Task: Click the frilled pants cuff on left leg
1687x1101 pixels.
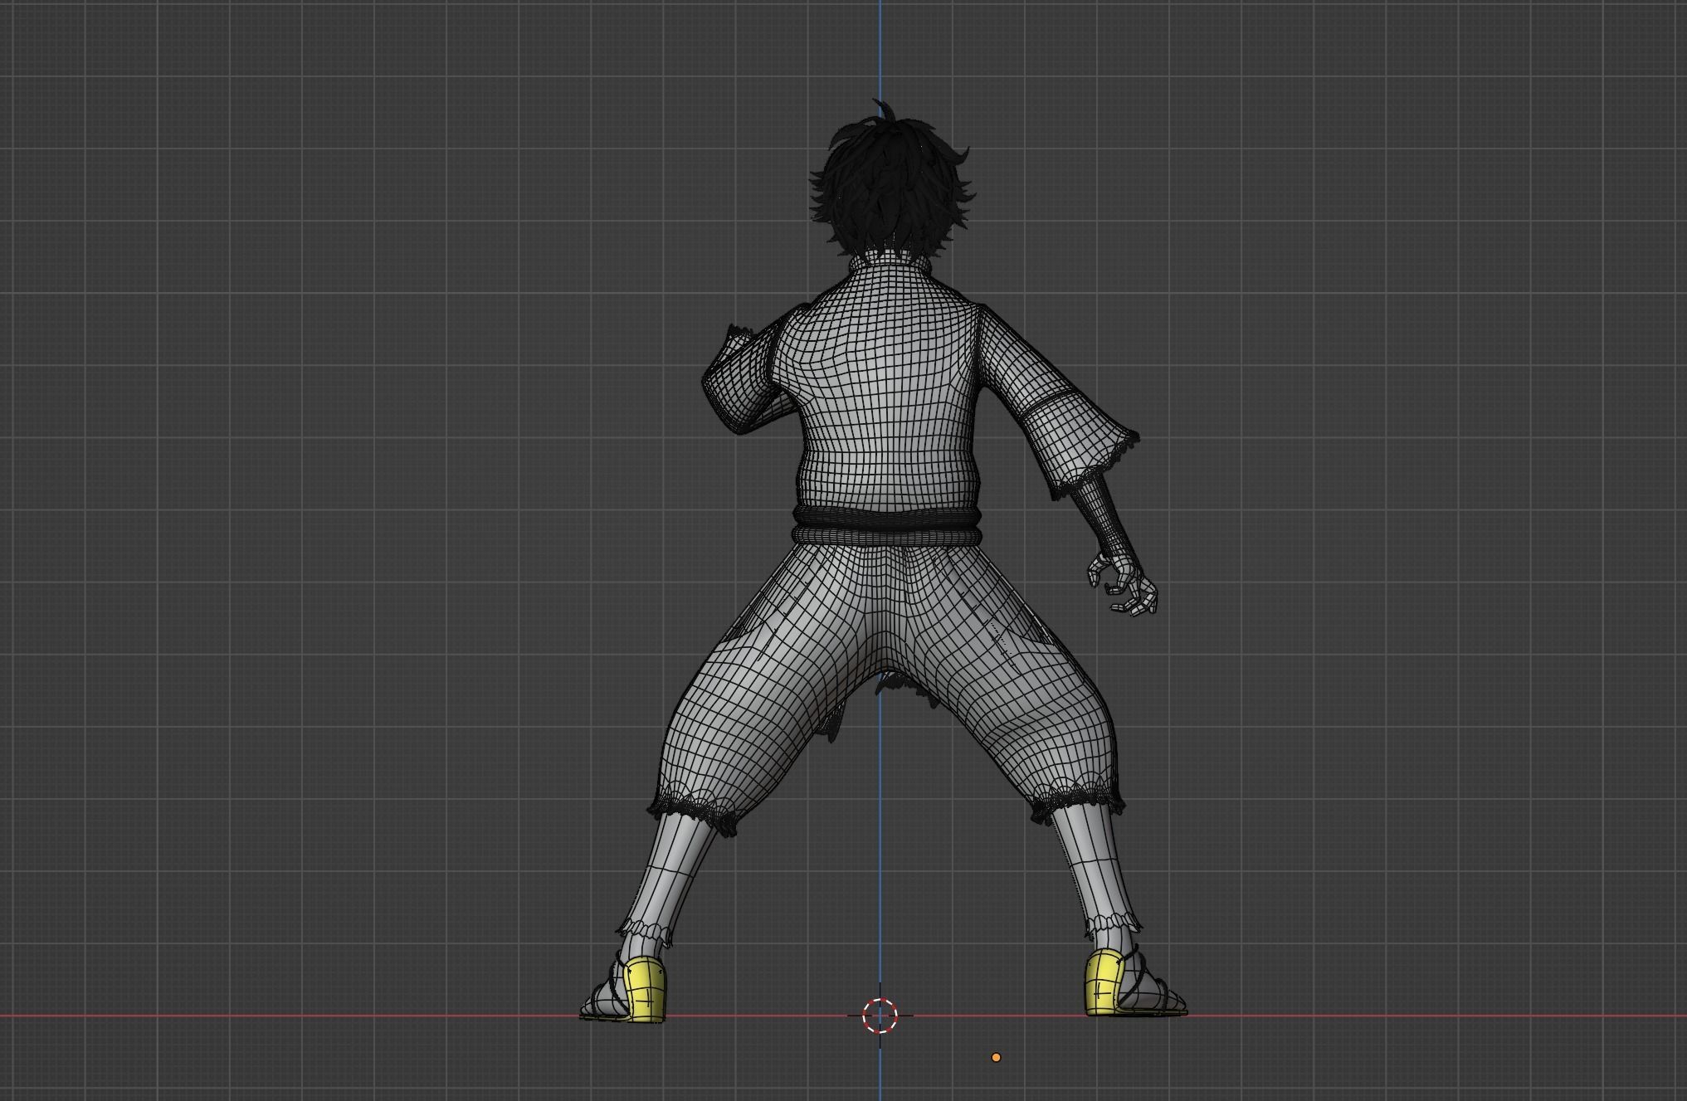Action: click(693, 806)
